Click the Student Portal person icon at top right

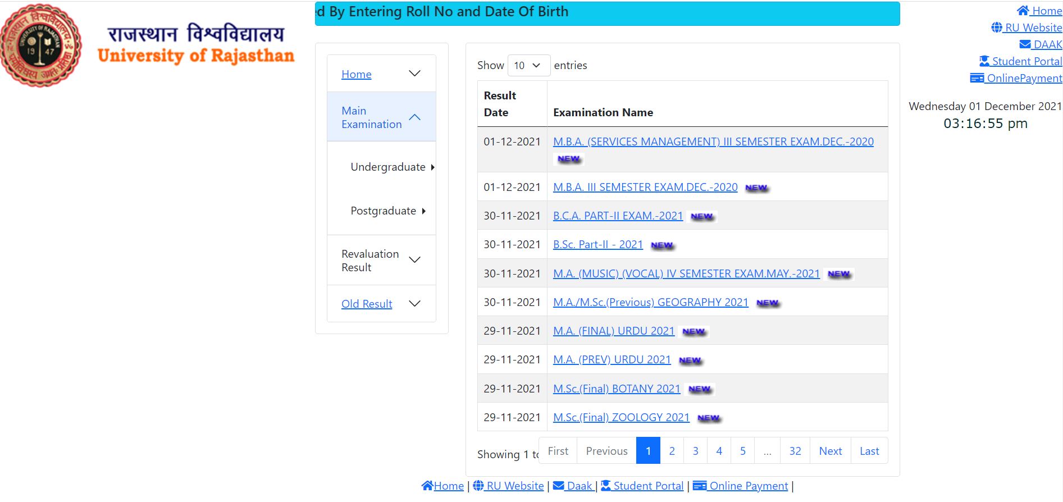click(984, 61)
